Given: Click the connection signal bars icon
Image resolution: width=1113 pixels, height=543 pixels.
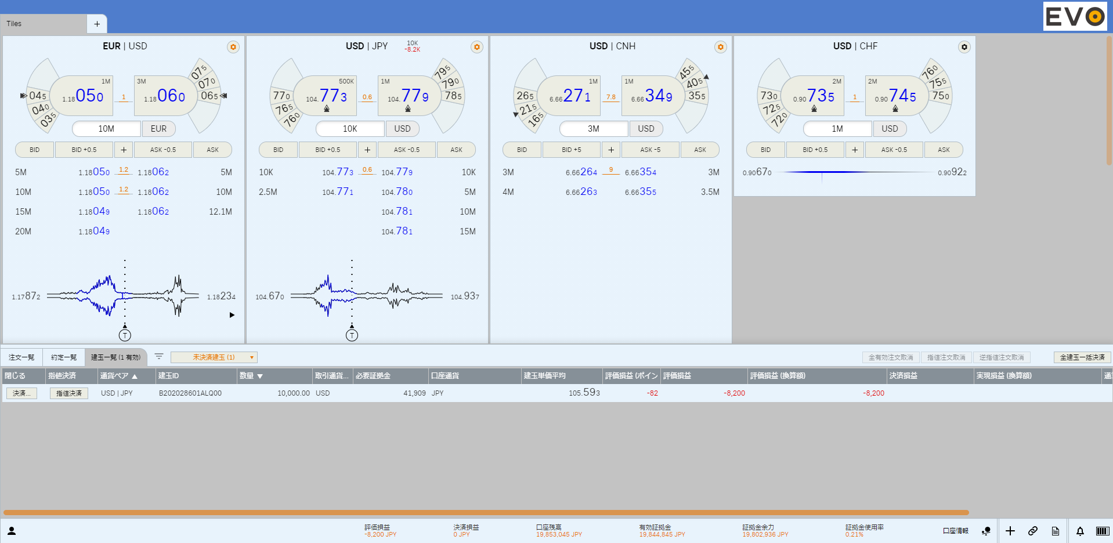Looking at the screenshot, I should [1102, 531].
